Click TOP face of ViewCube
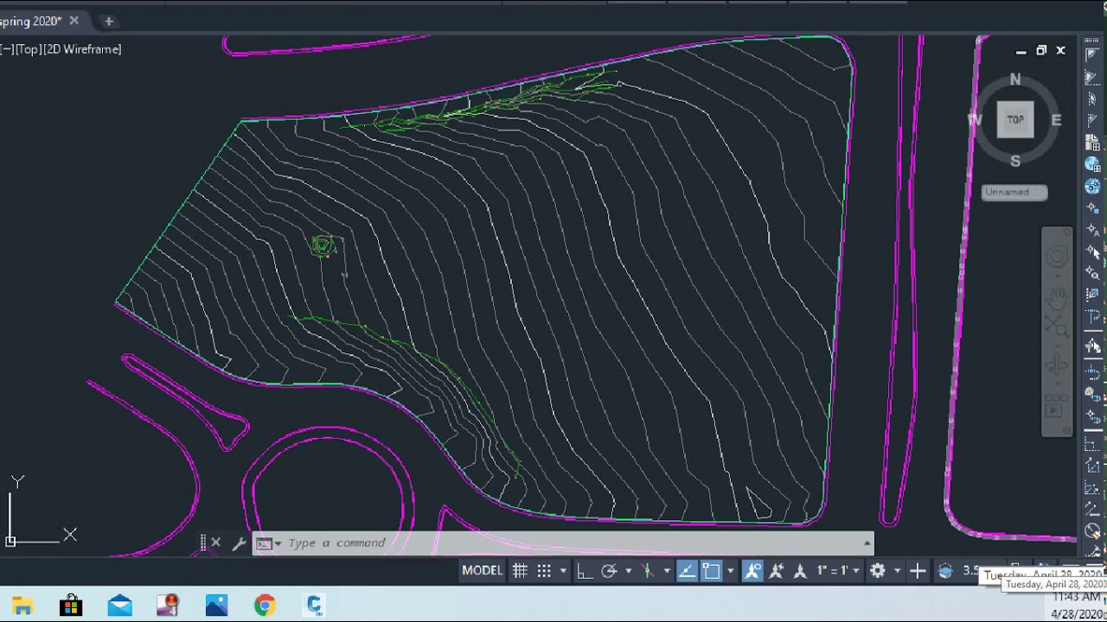 (x=1015, y=119)
